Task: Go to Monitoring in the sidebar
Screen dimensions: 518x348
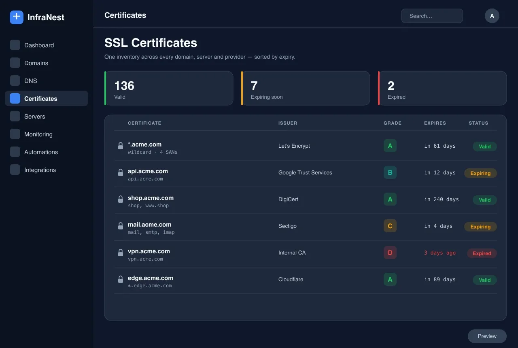Action: pos(47,134)
